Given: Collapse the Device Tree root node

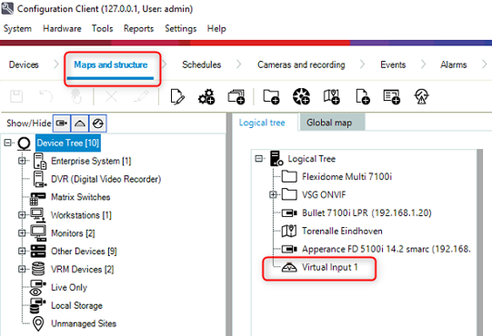Looking at the screenshot, I should [x=7, y=143].
